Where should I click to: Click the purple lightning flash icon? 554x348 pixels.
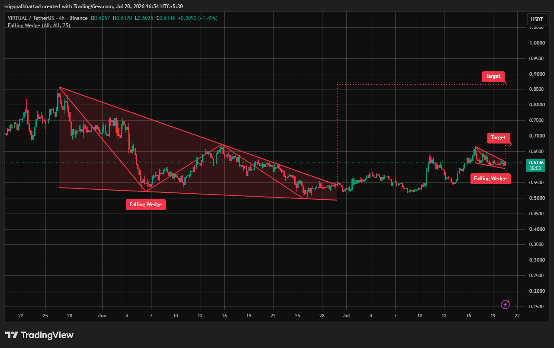[x=505, y=304]
